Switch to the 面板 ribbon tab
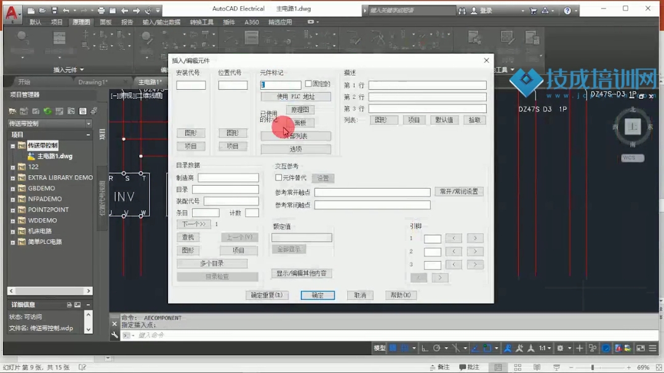 (x=105, y=22)
